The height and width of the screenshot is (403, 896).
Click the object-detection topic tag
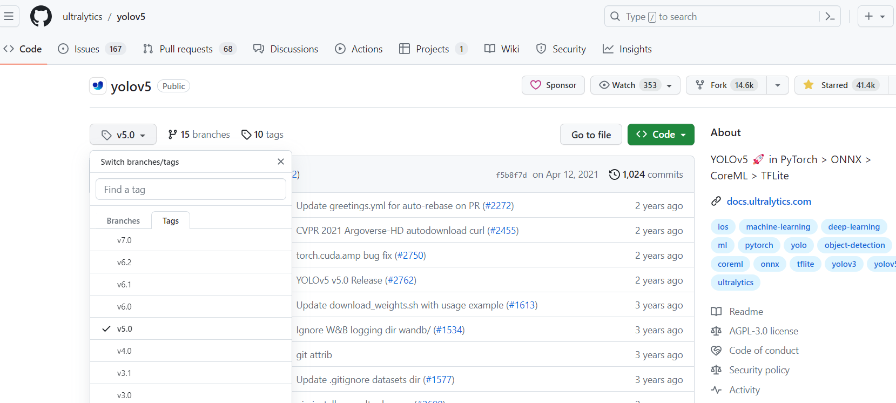pyautogui.click(x=854, y=245)
